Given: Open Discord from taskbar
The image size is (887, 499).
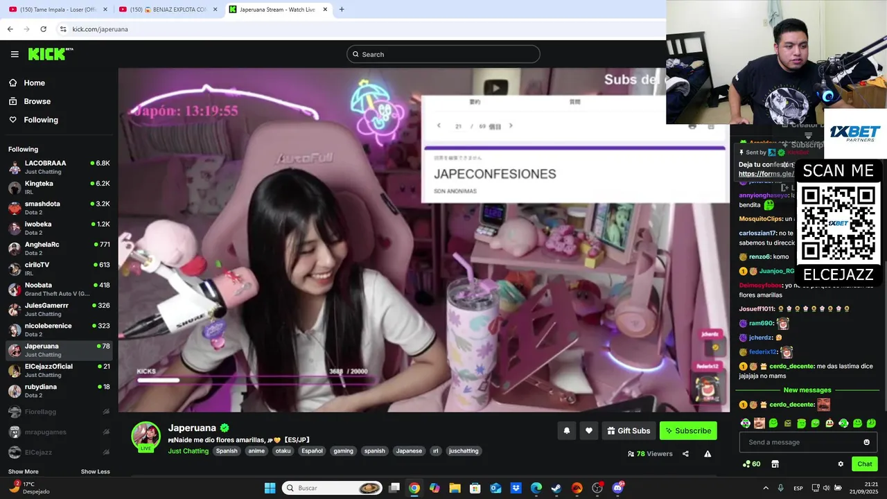Looking at the screenshot, I should coord(617,488).
